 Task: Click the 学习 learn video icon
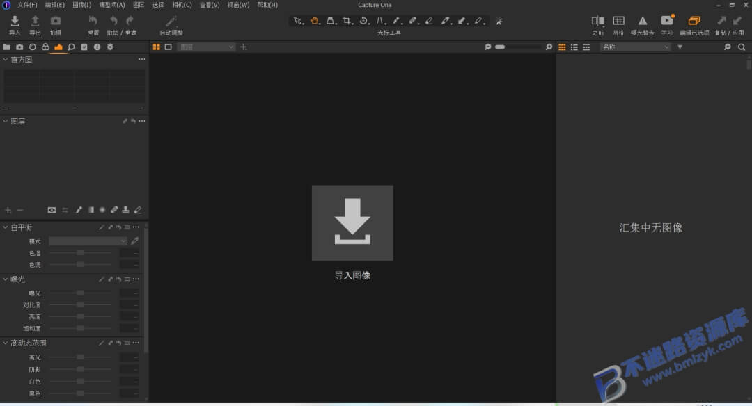[667, 21]
